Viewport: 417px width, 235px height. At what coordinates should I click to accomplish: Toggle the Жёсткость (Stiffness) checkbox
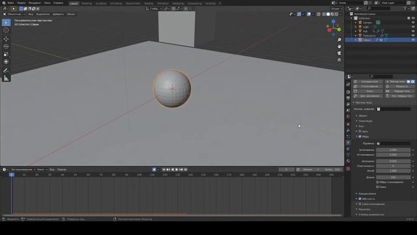pyautogui.click(x=360, y=198)
